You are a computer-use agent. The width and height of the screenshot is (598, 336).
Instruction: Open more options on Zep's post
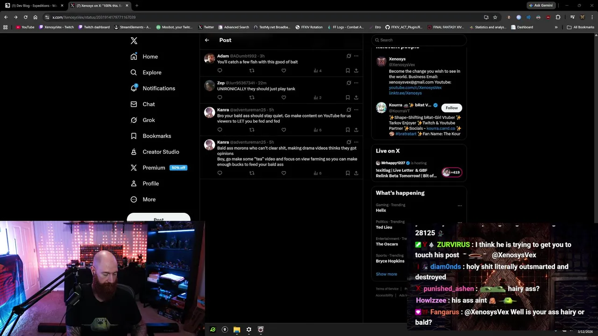356,83
